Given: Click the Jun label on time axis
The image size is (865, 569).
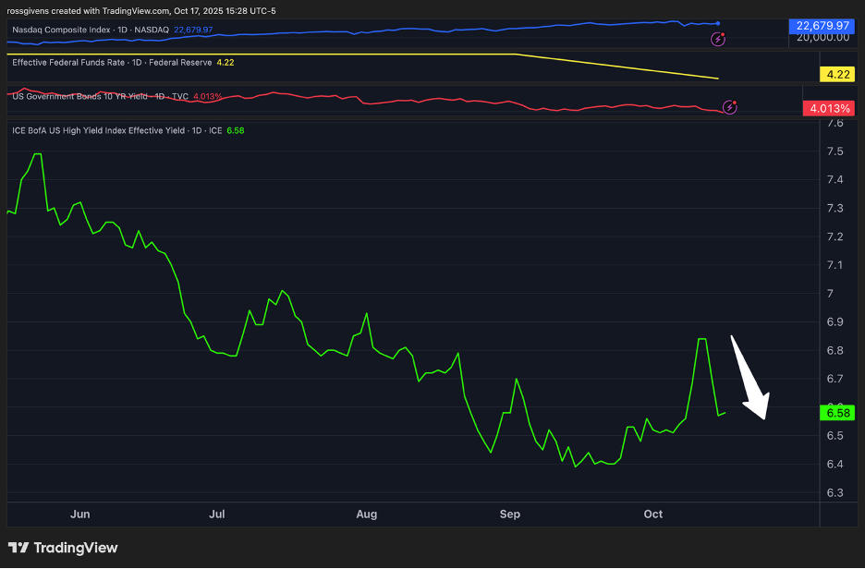Looking at the screenshot, I should point(80,514).
